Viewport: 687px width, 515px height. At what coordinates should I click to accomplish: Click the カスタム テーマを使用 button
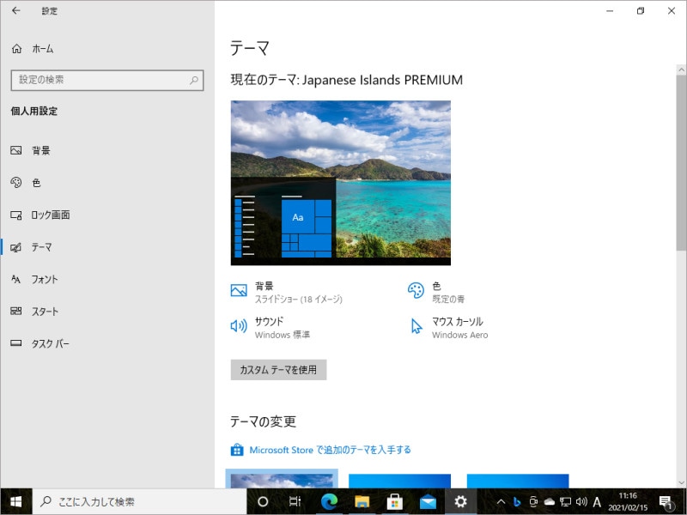277,370
